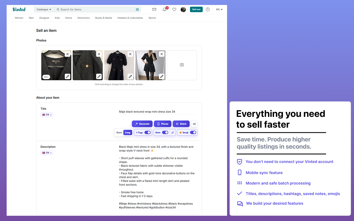This screenshot has width=354, height=221.
Task: Click the shield check icon in promo panel
Action: click(x=240, y=162)
